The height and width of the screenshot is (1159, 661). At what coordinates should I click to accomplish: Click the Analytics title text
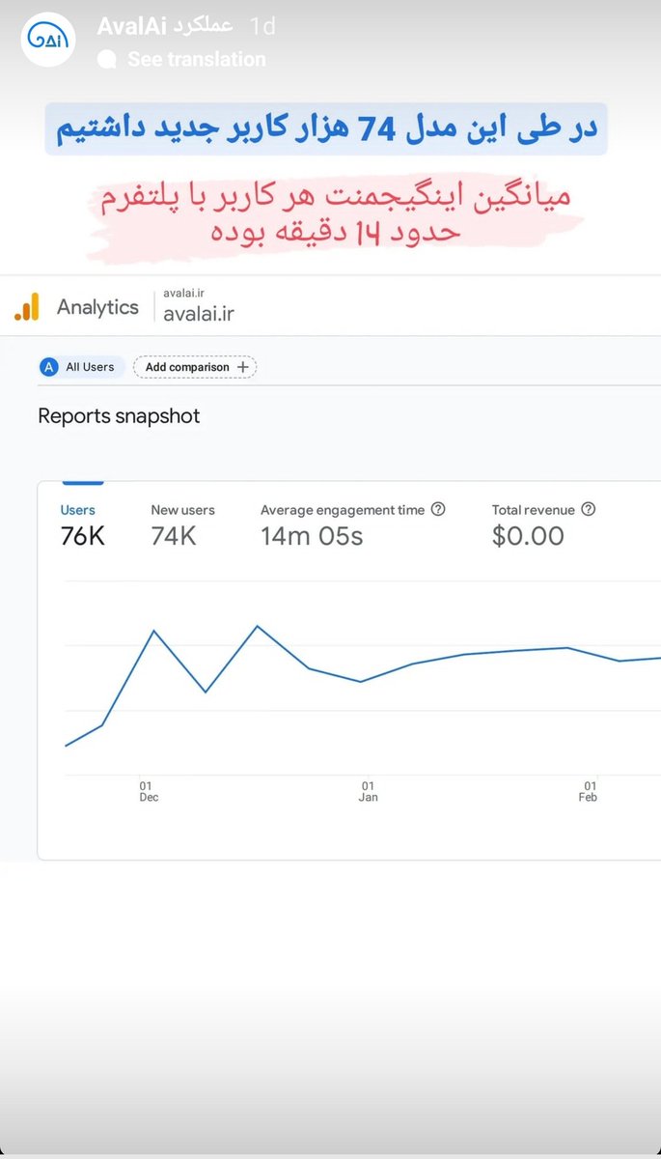coord(97,307)
